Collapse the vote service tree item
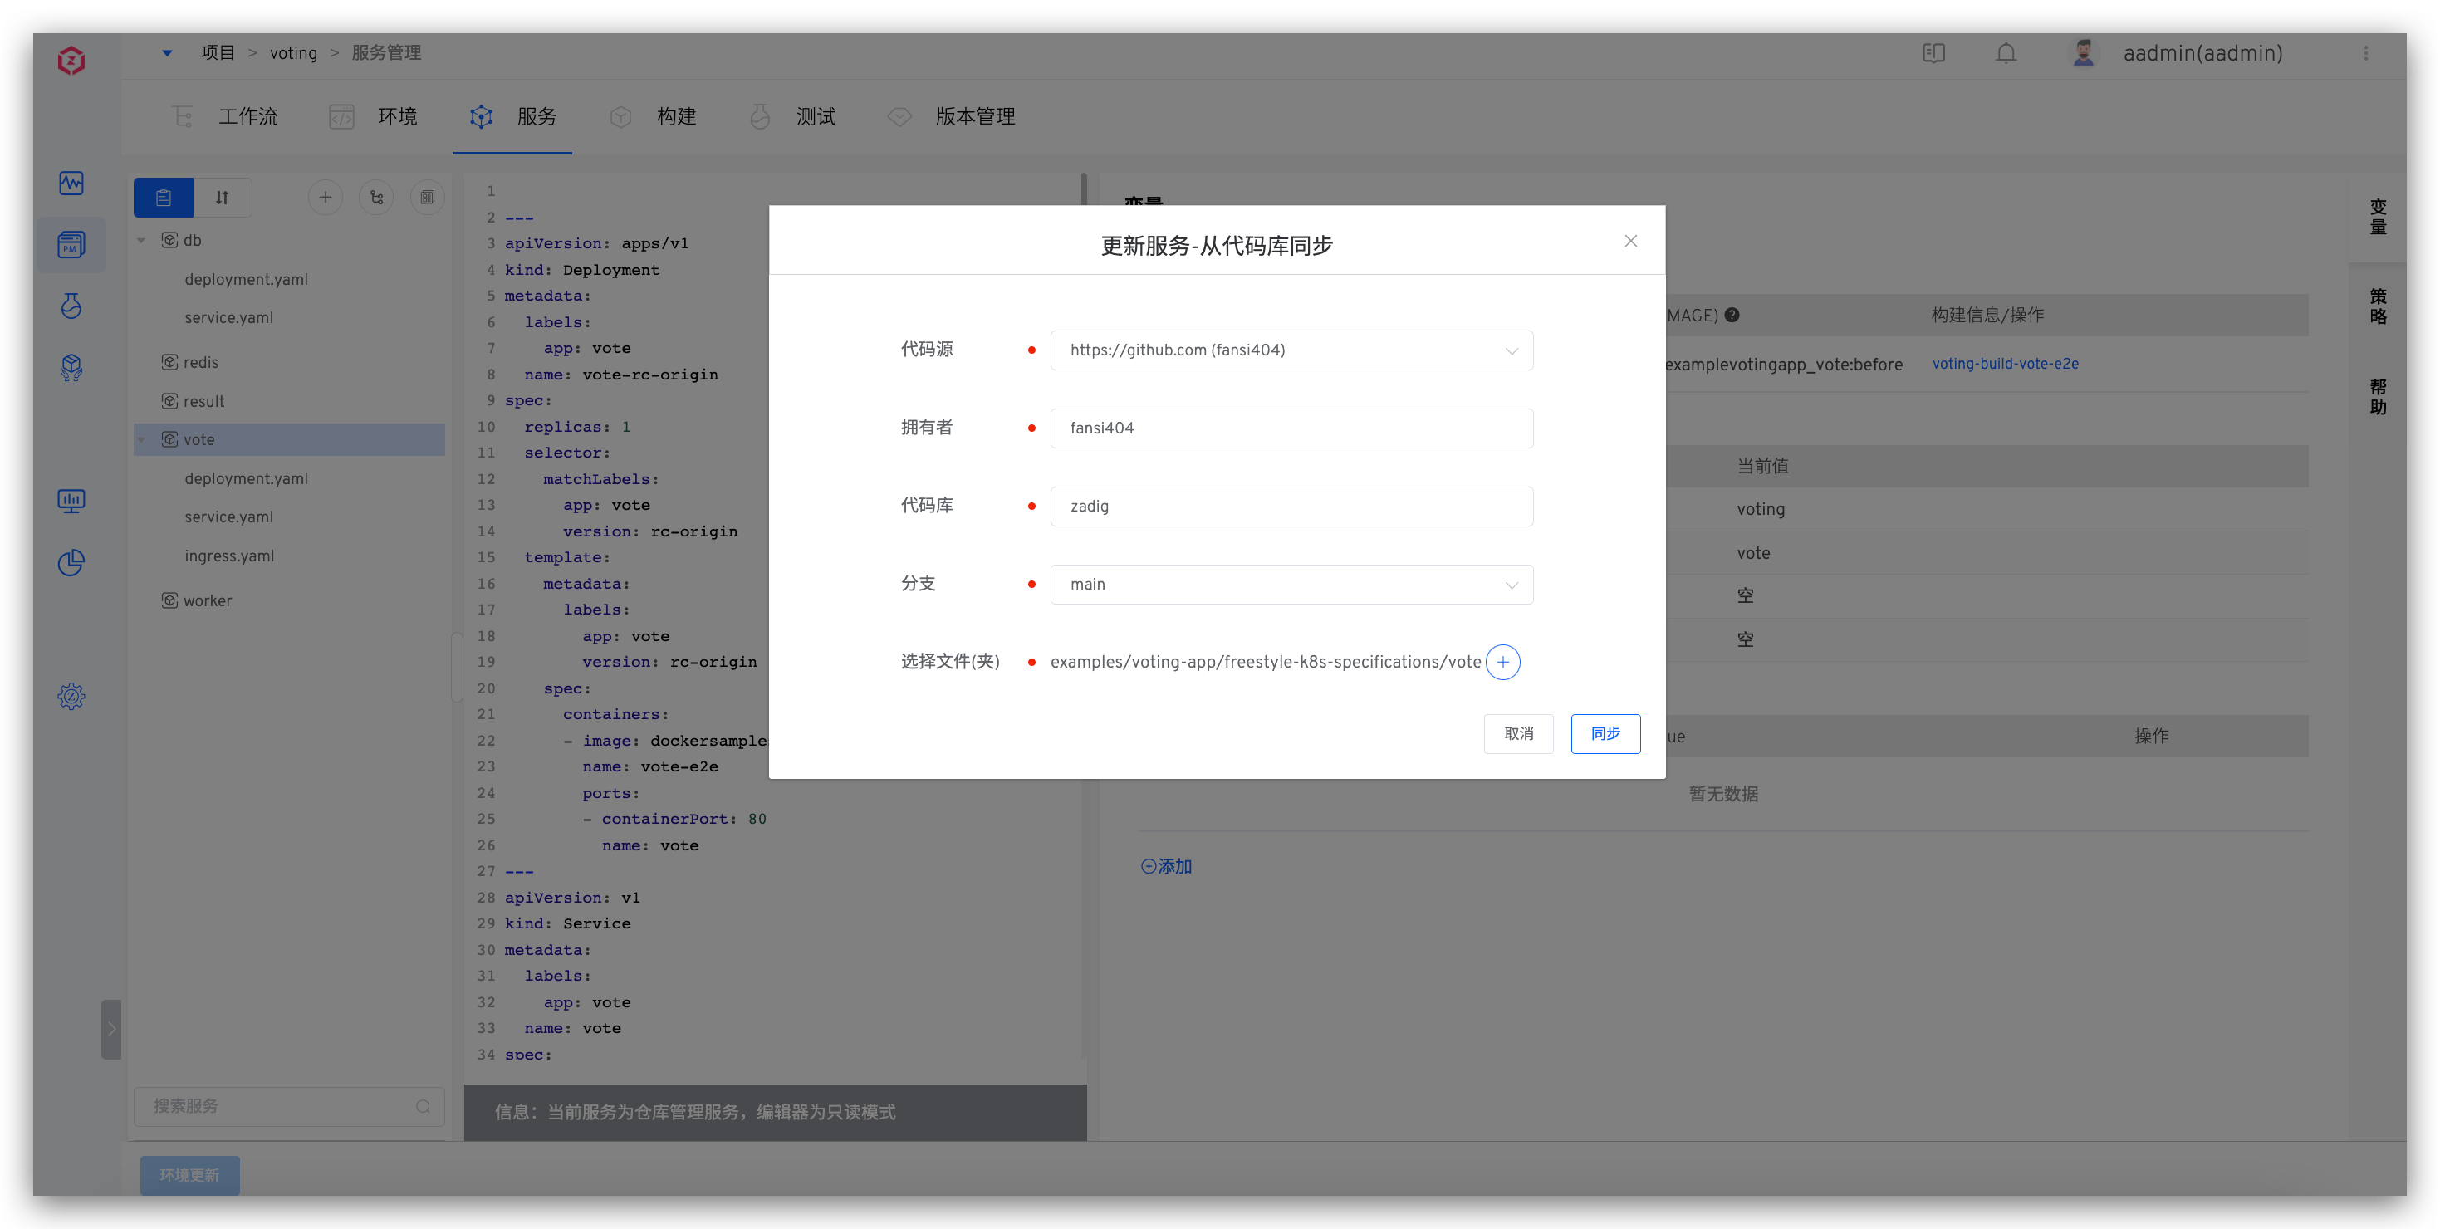The width and height of the screenshot is (2440, 1229). pyautogui.click(x=142, y=438)
